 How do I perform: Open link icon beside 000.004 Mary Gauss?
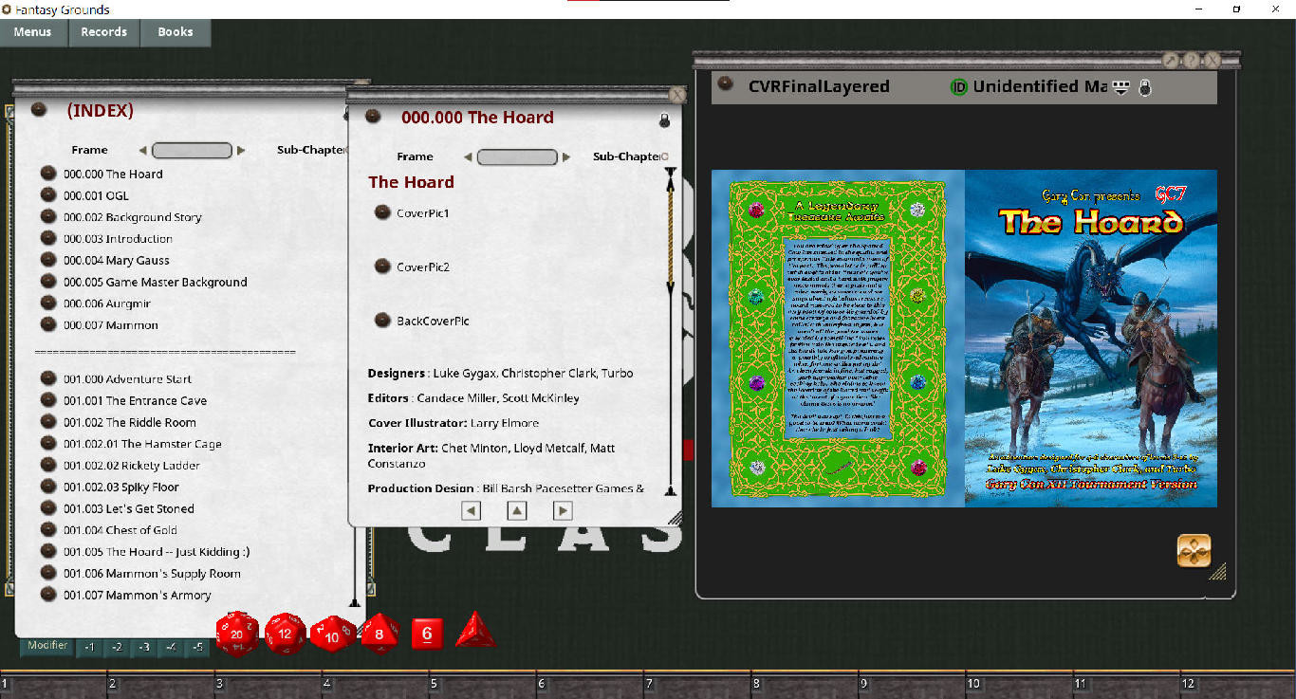pyautogui.click(x=48, y=259)
